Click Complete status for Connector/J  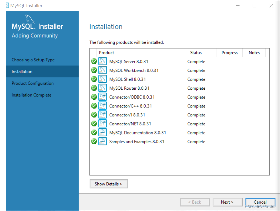(x=196, y=115)
